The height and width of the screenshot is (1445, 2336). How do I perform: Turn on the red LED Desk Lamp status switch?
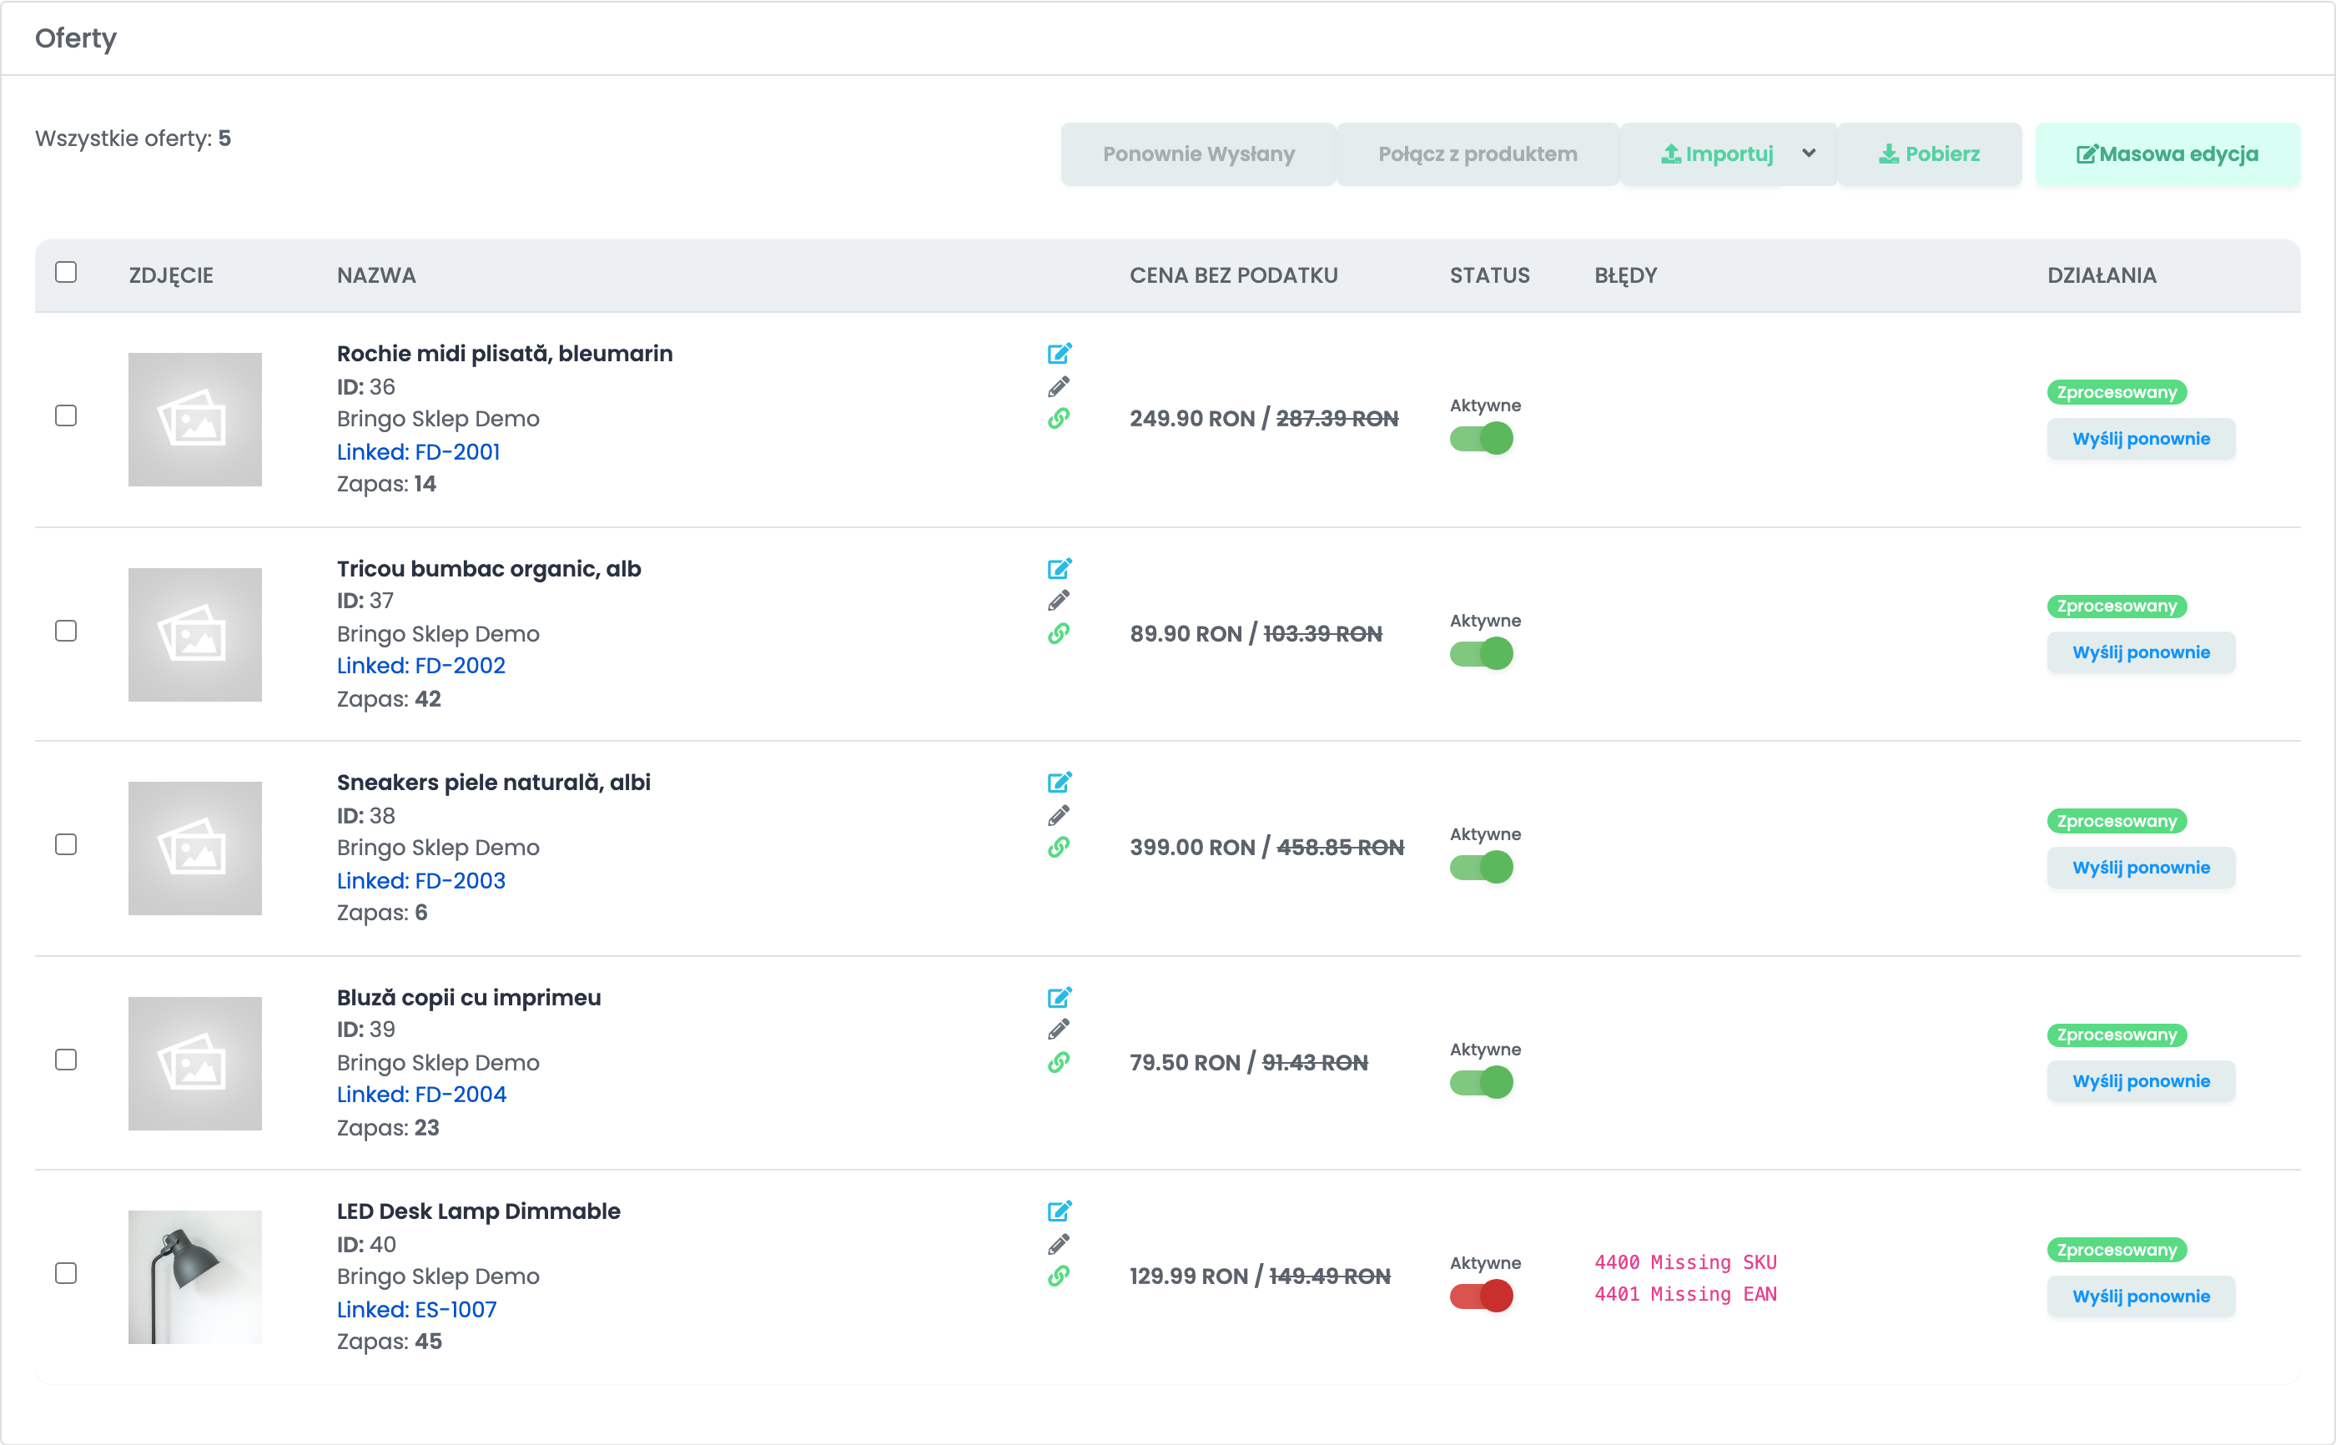coord(1481,1296)
